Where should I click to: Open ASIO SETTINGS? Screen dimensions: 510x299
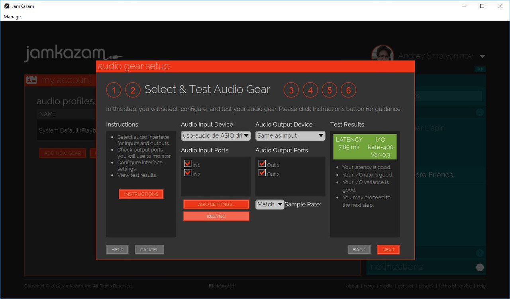216,204
